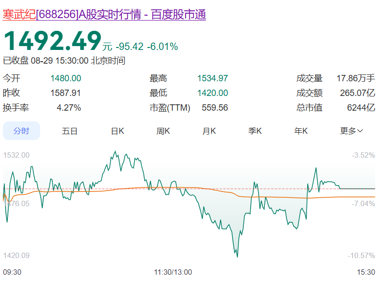Viewport: 379px width, 284px height.
Task: Switch to the 五日 tab
Action: (x=70, y=131)
